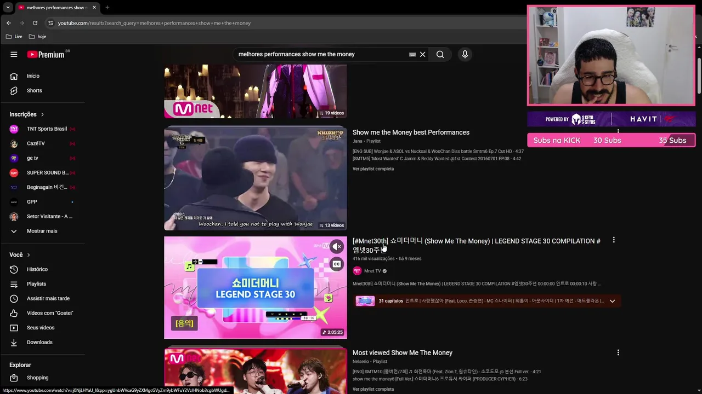View site information icon in address bar
Viewport: 702px width, 394px height.
pos(50,23)
